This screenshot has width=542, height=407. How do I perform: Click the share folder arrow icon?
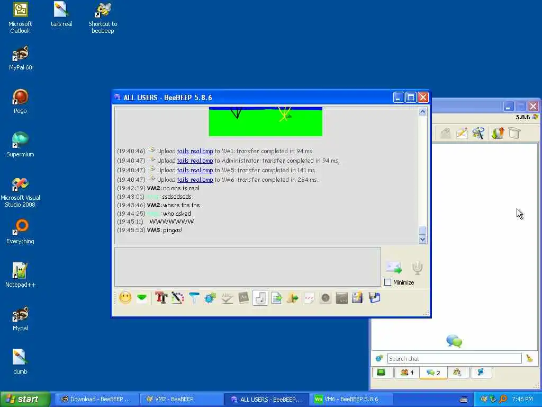click(293, 298)
